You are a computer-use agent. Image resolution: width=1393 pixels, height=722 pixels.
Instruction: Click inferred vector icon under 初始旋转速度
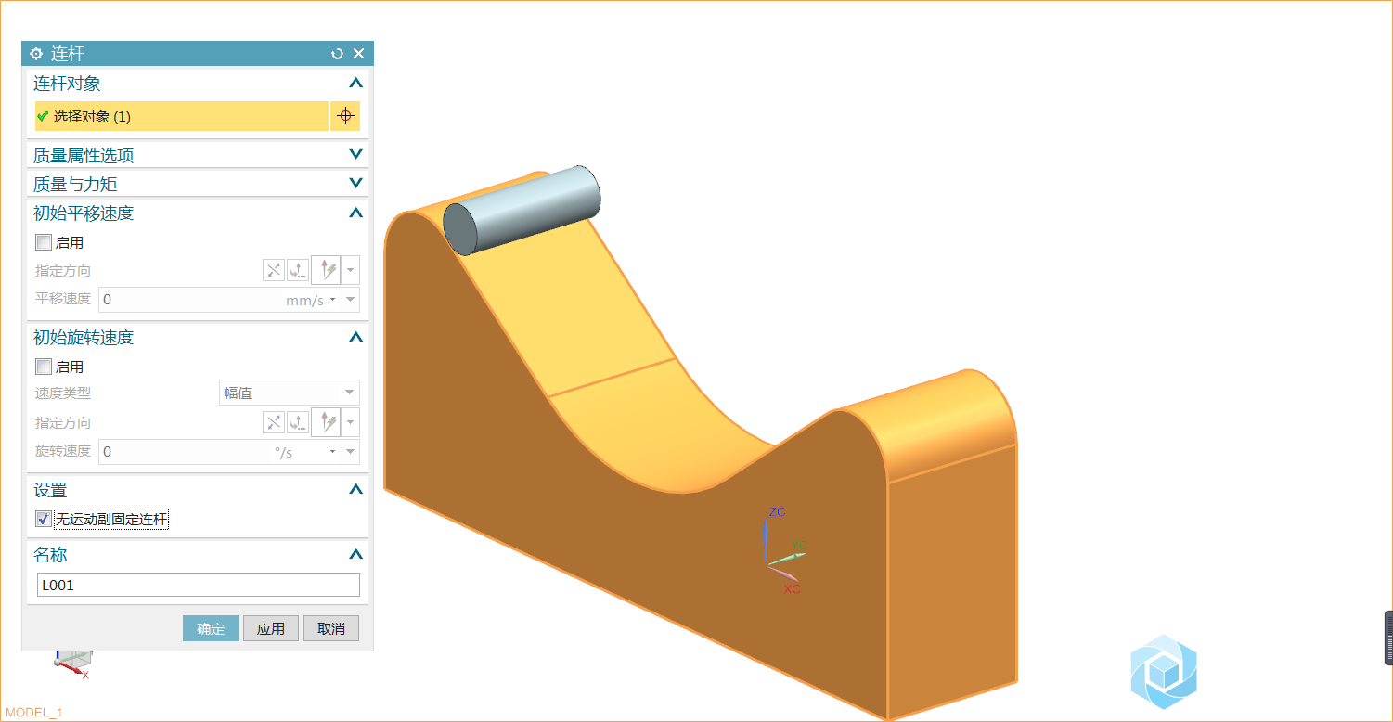click(x=327, y=423)
